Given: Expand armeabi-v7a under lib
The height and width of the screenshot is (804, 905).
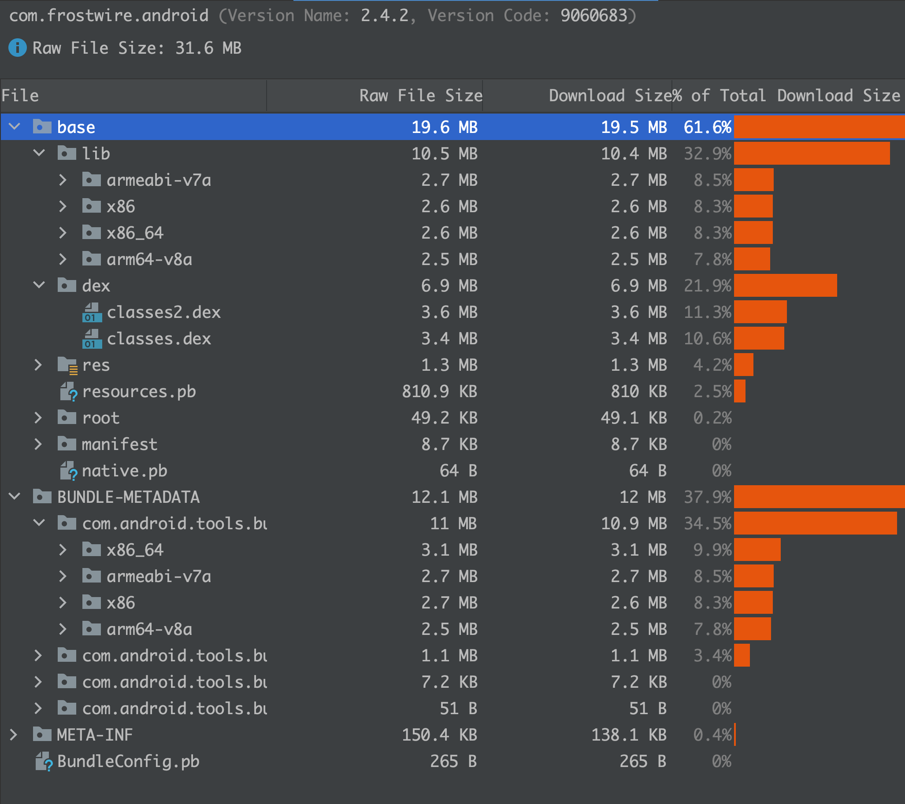Looking at the screenshot, I should 63,180.
